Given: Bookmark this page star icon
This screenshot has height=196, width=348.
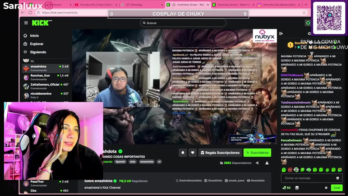Looking at the screenshot, I should pos(304,13).
